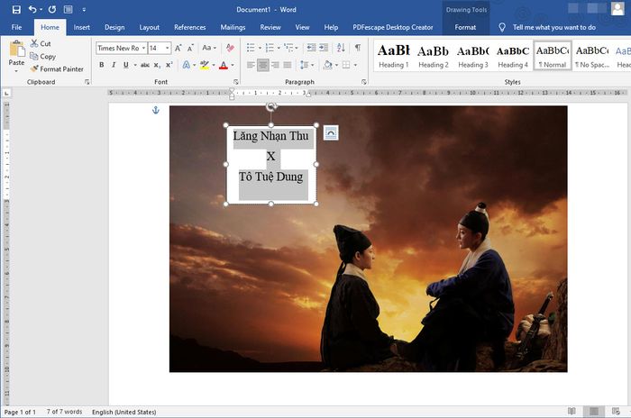Switch to Read Mode view

click(x=572, y=411)
